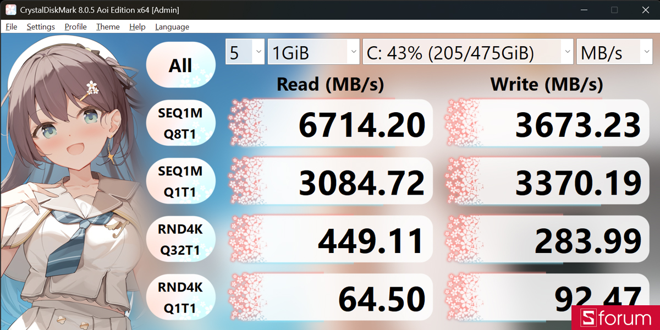The height and width of the screenshot is (330, 660).
Task: Run the RND4K Q32T1 test
Action: tap(180, 239)
